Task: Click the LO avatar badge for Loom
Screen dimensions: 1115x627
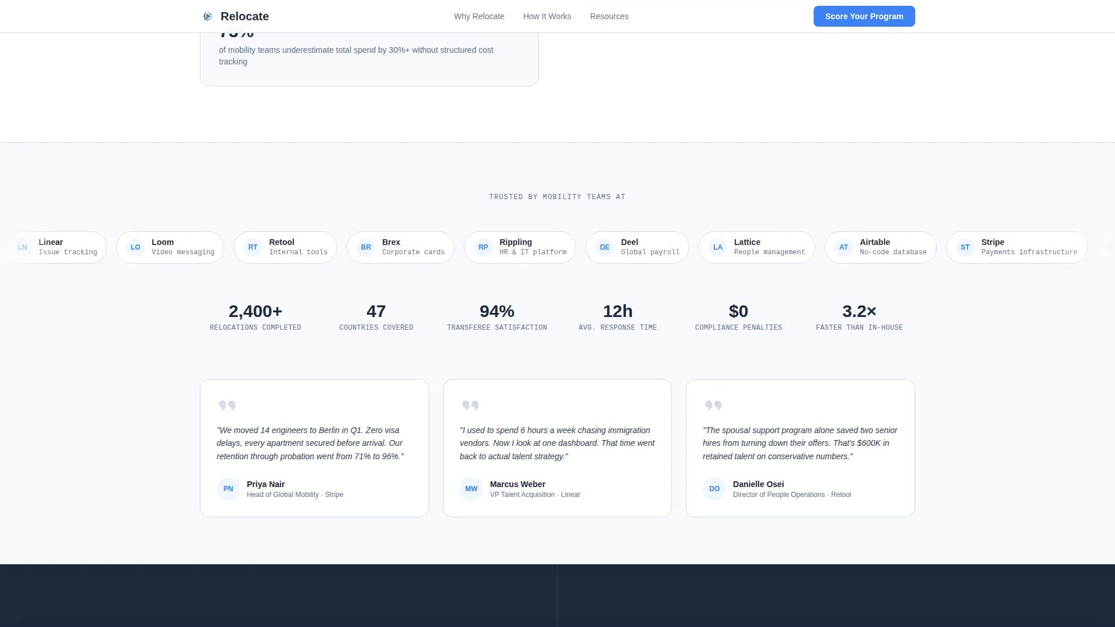Action: pos(135,247)
